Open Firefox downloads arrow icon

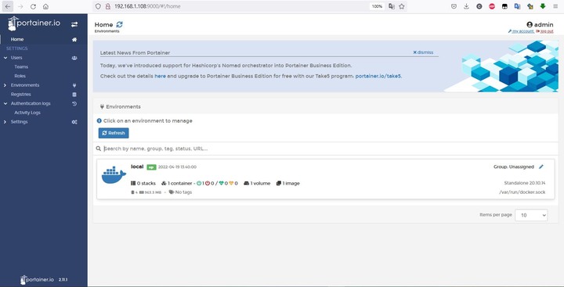(x=467, y=6)
